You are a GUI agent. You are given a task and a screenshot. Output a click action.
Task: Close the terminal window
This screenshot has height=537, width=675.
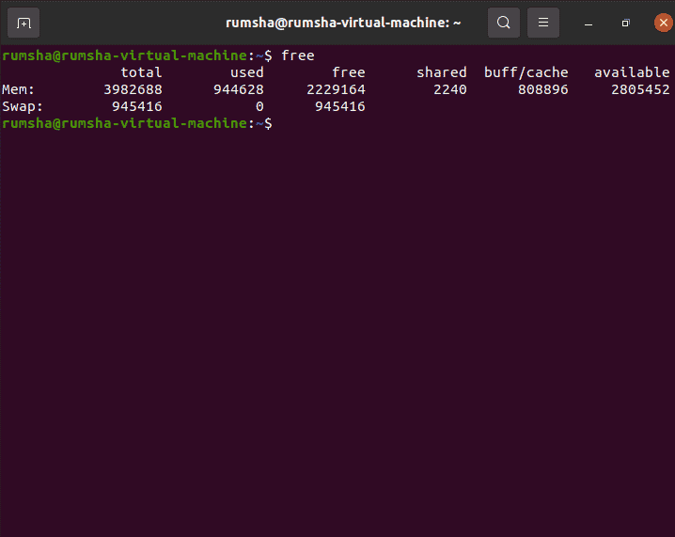pos(664,23)
